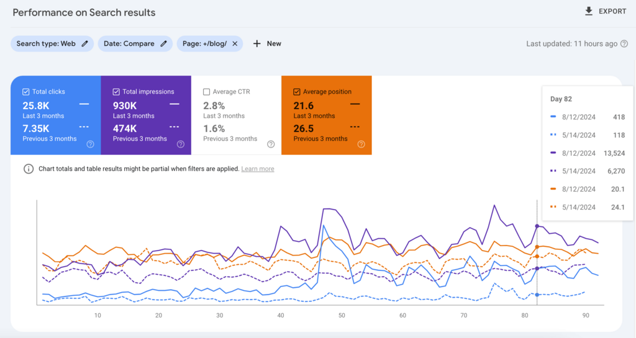Click the Export download icon
The height and width of the screenshot is (338, 636).
[589, 12]
